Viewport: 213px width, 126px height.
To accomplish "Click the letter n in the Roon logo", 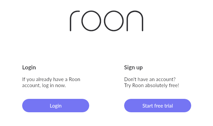I will coord(135,21).
